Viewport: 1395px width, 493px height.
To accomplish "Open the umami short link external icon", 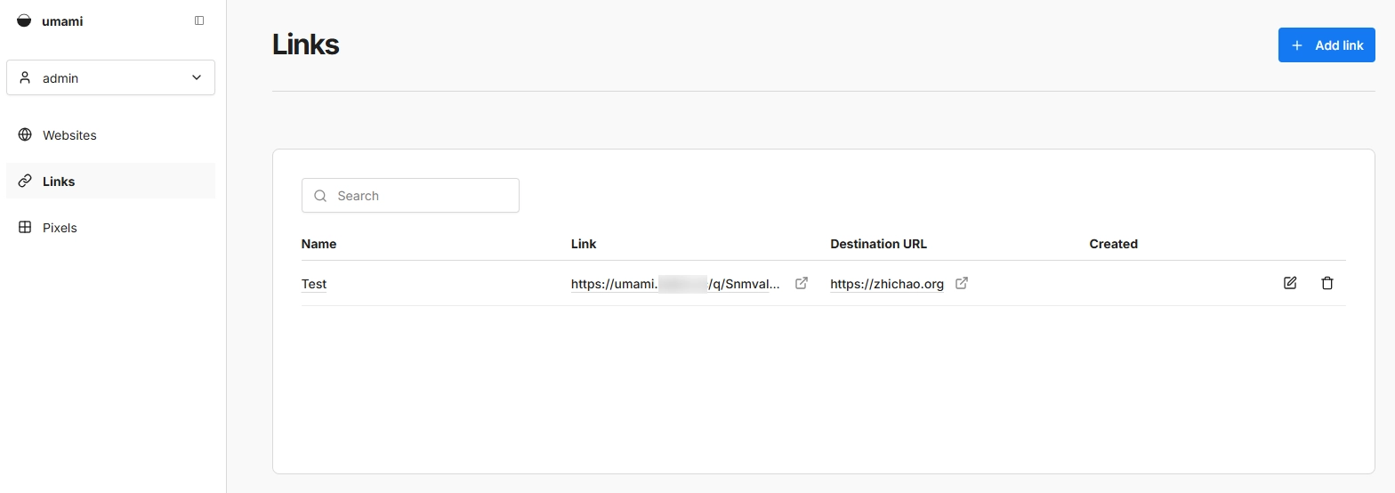I will 802,283.
